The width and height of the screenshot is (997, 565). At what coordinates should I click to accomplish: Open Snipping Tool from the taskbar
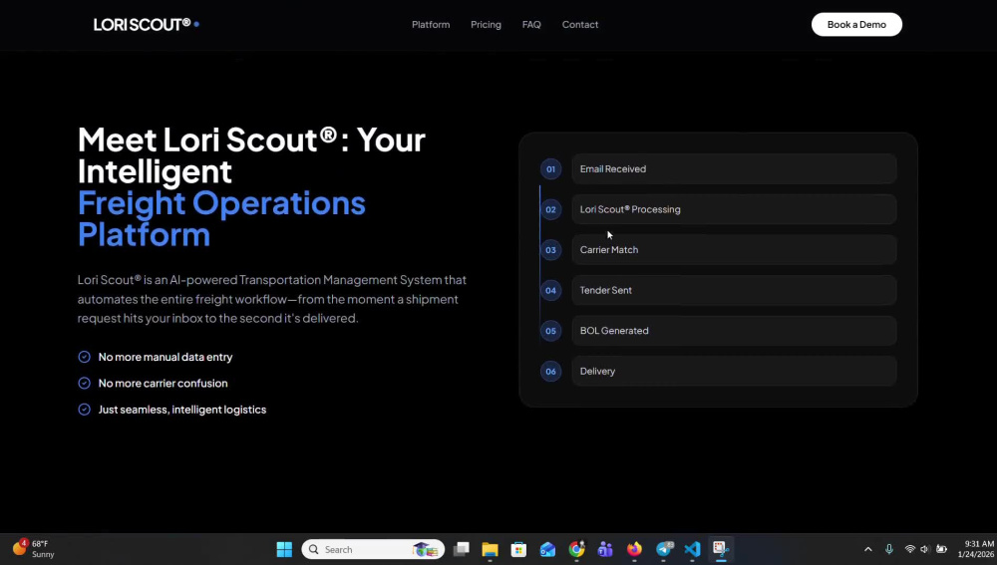point(721,549)
